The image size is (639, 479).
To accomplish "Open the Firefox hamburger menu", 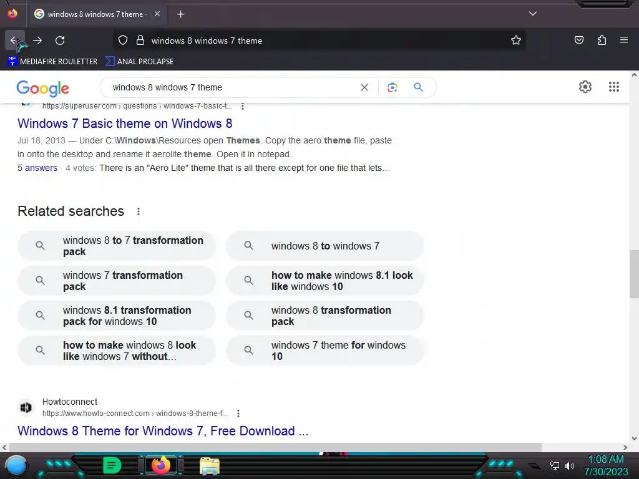I will click(x=624, y=40).
